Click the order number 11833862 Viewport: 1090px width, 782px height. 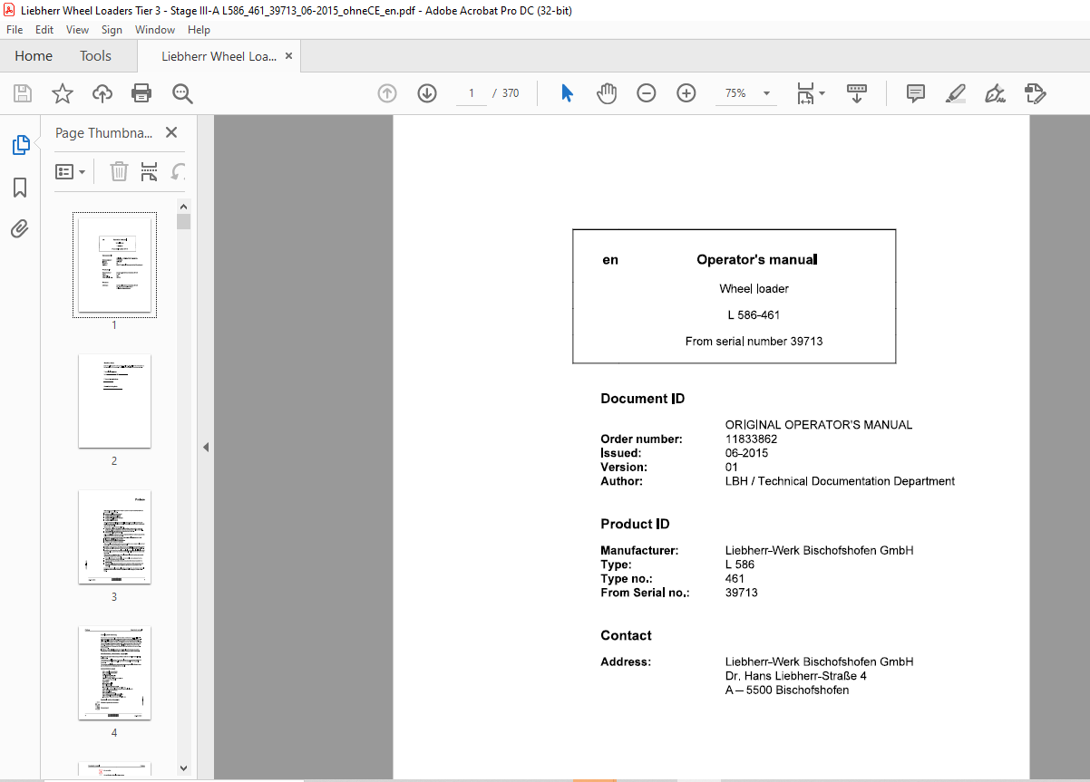coord(751,439)
